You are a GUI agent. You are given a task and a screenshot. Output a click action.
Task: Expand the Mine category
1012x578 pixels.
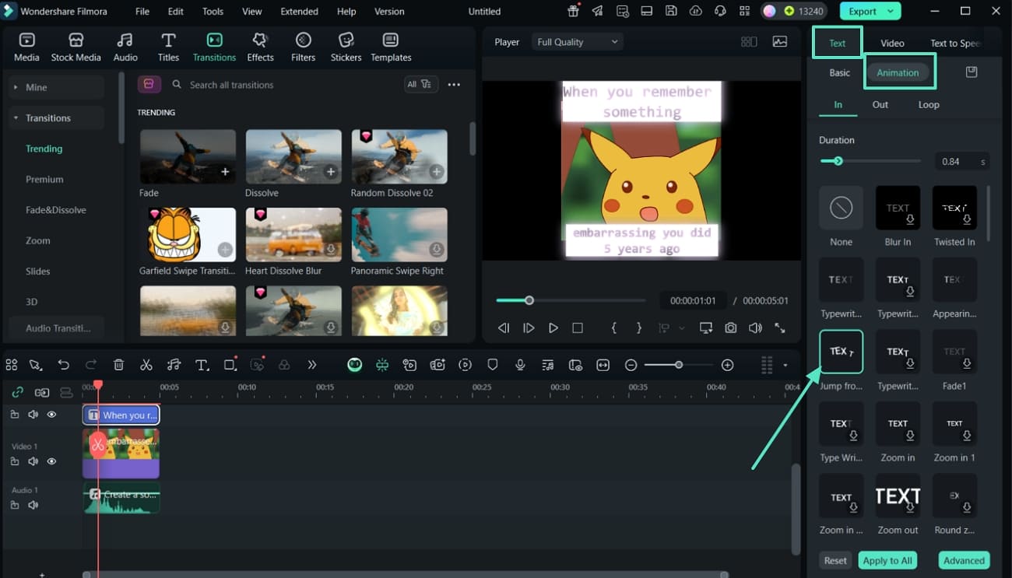16,87
